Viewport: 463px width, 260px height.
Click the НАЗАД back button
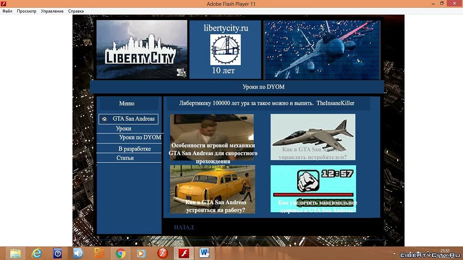[x=184, y=227]
